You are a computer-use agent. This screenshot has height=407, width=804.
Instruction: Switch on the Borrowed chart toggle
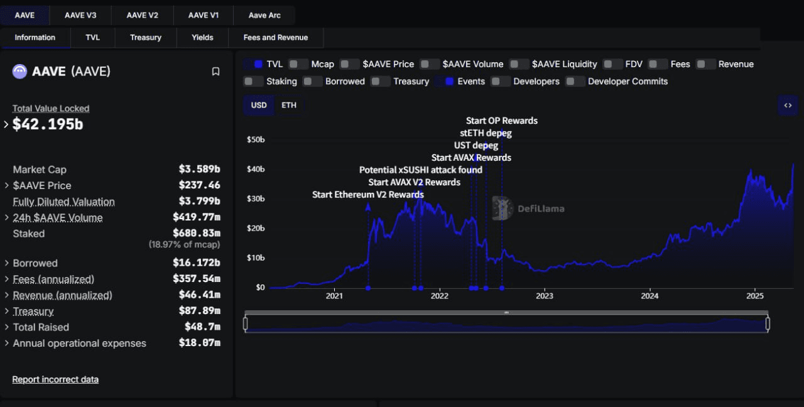point(312,81)
